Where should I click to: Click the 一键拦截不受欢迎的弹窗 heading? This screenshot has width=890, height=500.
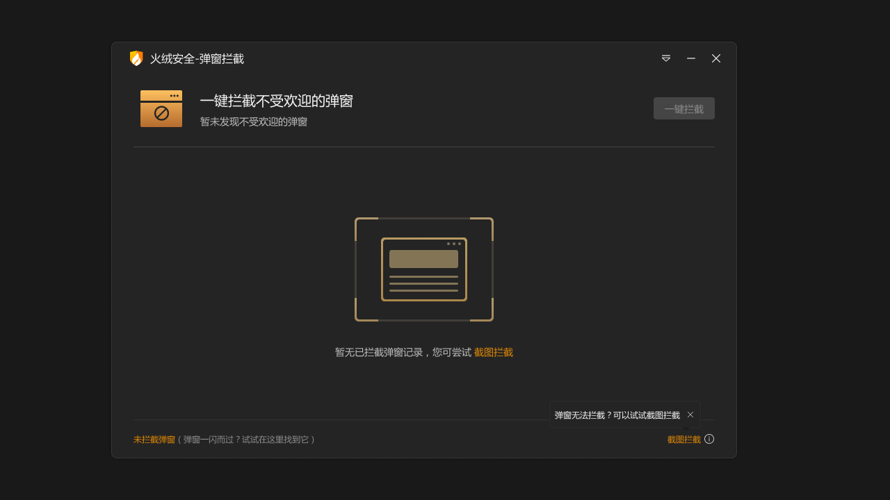click(277, 101)
